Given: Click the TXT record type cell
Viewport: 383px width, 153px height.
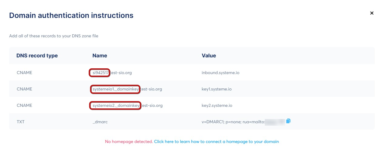Looking at the screenshot, I should tap(20, 122).
